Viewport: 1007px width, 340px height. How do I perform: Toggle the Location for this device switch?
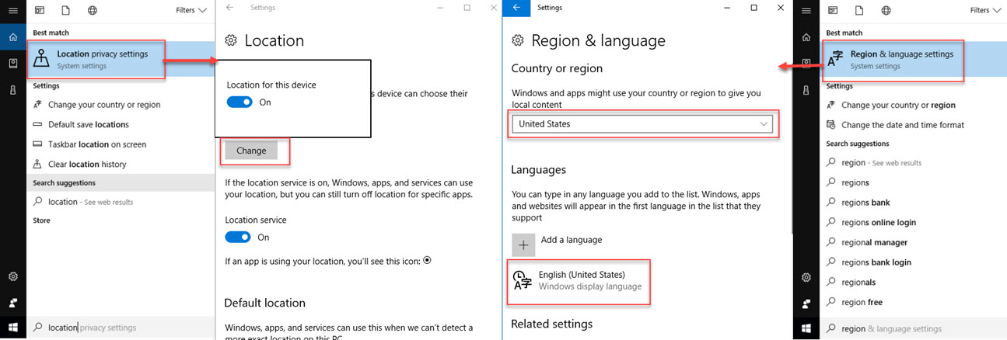point(240,102)
